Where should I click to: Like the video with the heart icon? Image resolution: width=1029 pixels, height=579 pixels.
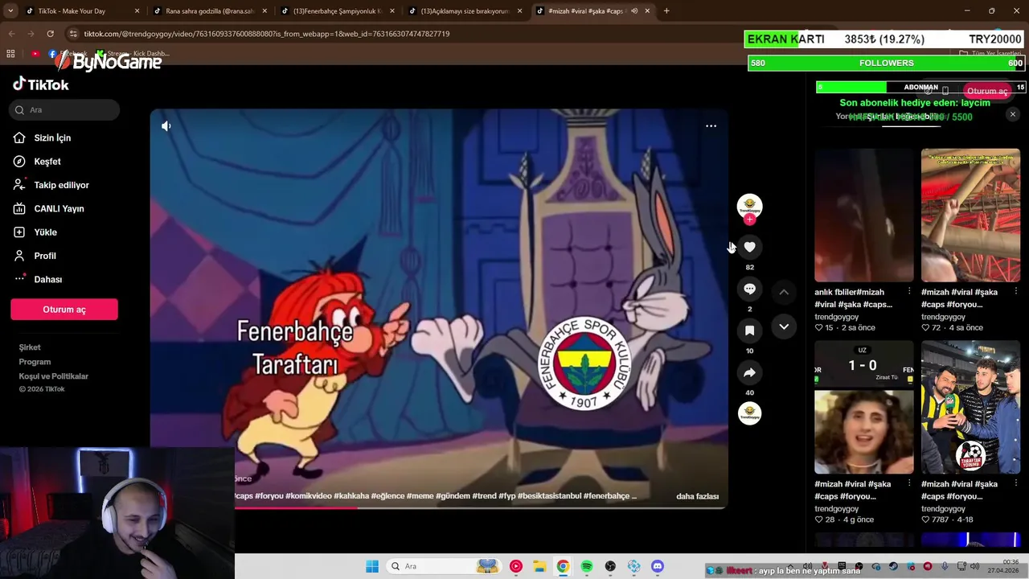[x=749, y=247]
